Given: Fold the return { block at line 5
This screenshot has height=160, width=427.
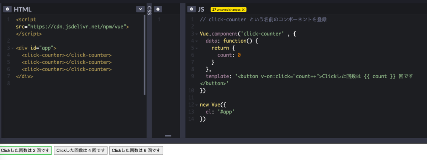Looking at the screenshot, I should (x=196, y=48).
